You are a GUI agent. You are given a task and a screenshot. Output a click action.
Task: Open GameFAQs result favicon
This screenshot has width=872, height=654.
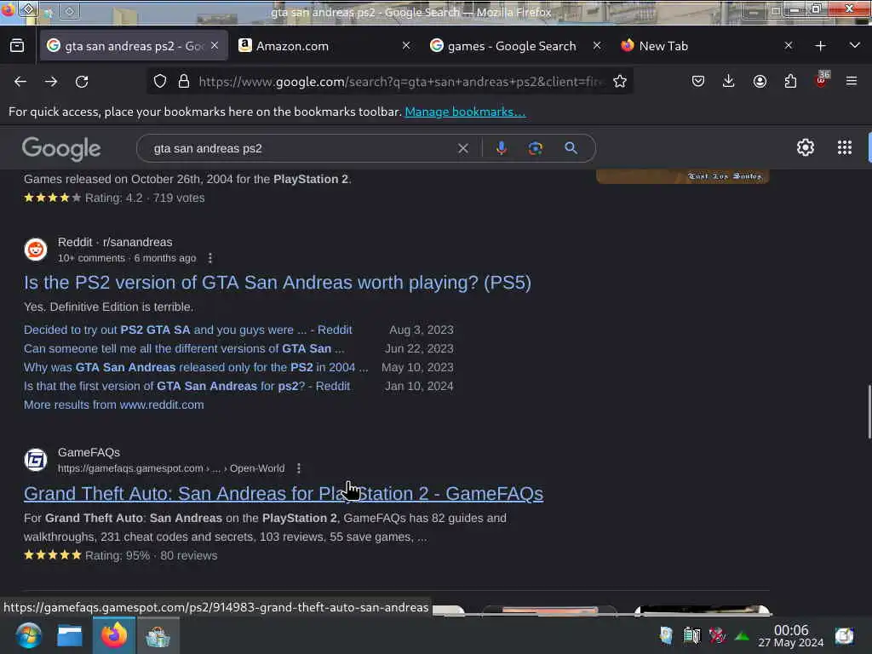tap(36, 460)
